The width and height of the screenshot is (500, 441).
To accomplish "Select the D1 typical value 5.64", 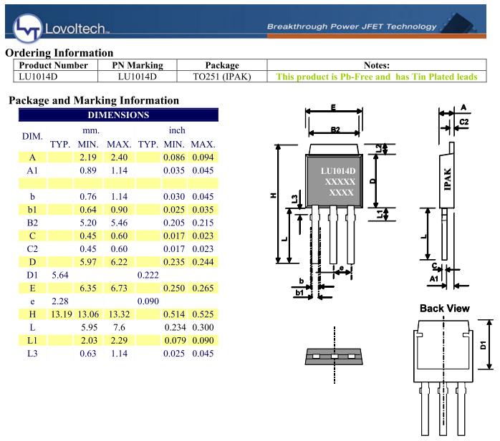I will click(x=60, y=275).
